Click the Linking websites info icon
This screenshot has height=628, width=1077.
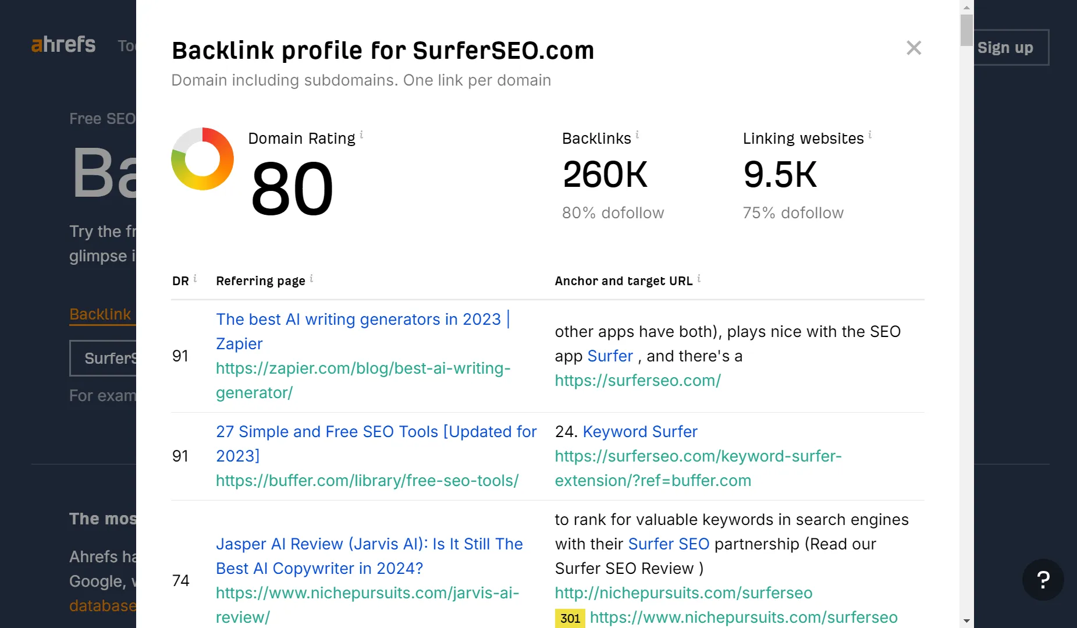pyautogui.click(x=870, y=135)
